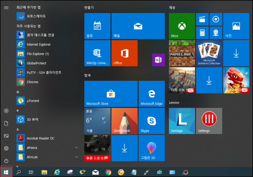The width and height of the screenshot is (253, 177).
Task: Open 3D 뷰어 app
Action: [47, 120]
